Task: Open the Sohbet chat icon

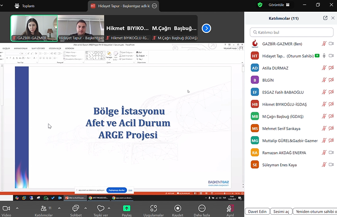Action: coord(76,208)
